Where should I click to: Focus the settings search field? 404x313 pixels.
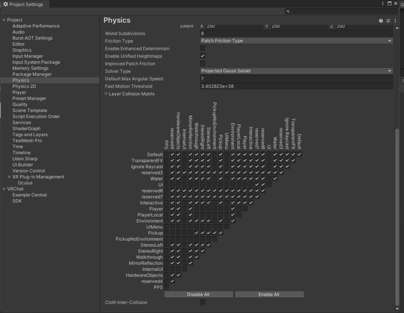pos(342,11)
